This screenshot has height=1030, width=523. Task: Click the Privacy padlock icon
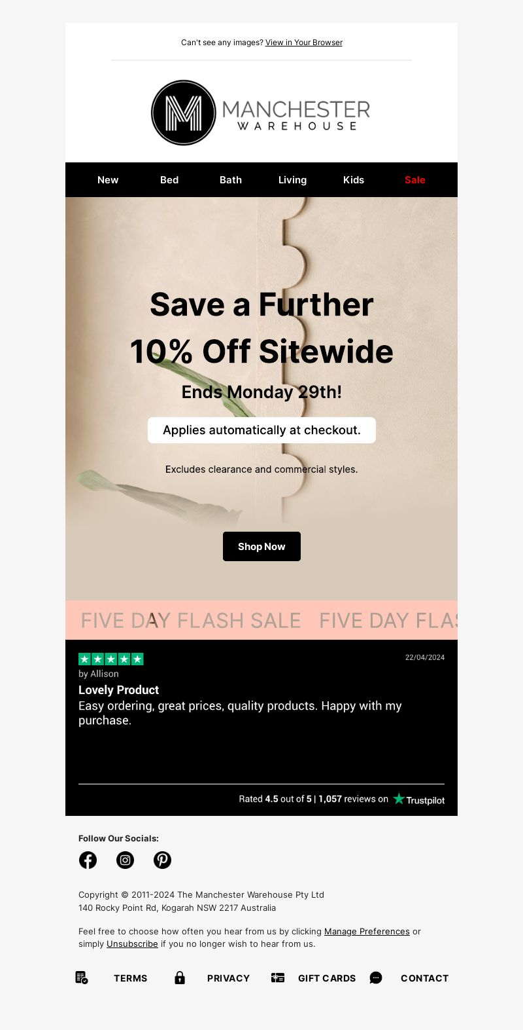180,978
